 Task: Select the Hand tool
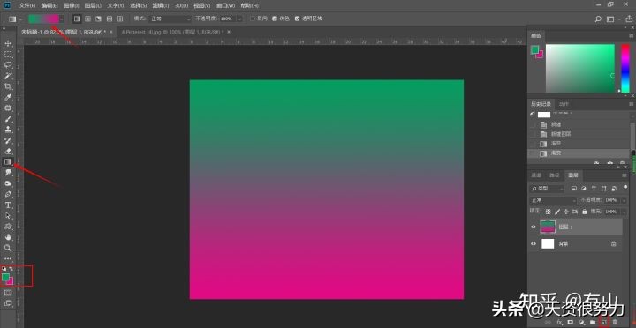(x=8, y=237)
